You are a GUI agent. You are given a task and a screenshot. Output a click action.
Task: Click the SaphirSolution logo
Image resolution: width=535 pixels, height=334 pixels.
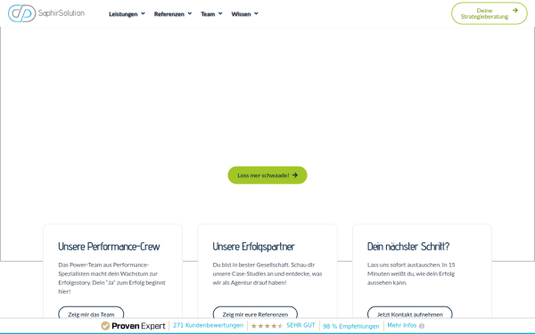[x=46, y=13]
